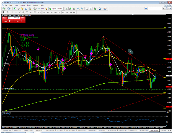
Task: Increase the lot volume with right arrow
Action: click(19, 18)
